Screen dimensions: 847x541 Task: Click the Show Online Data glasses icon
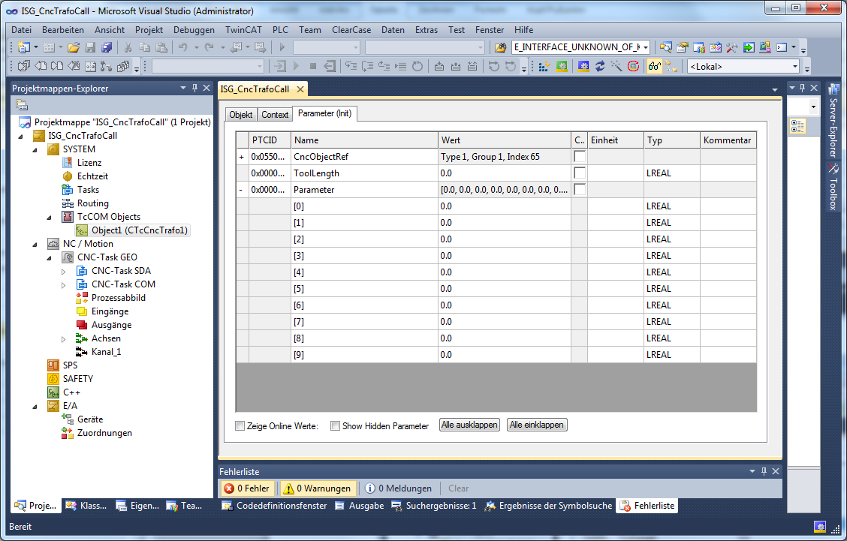(654, 67)
